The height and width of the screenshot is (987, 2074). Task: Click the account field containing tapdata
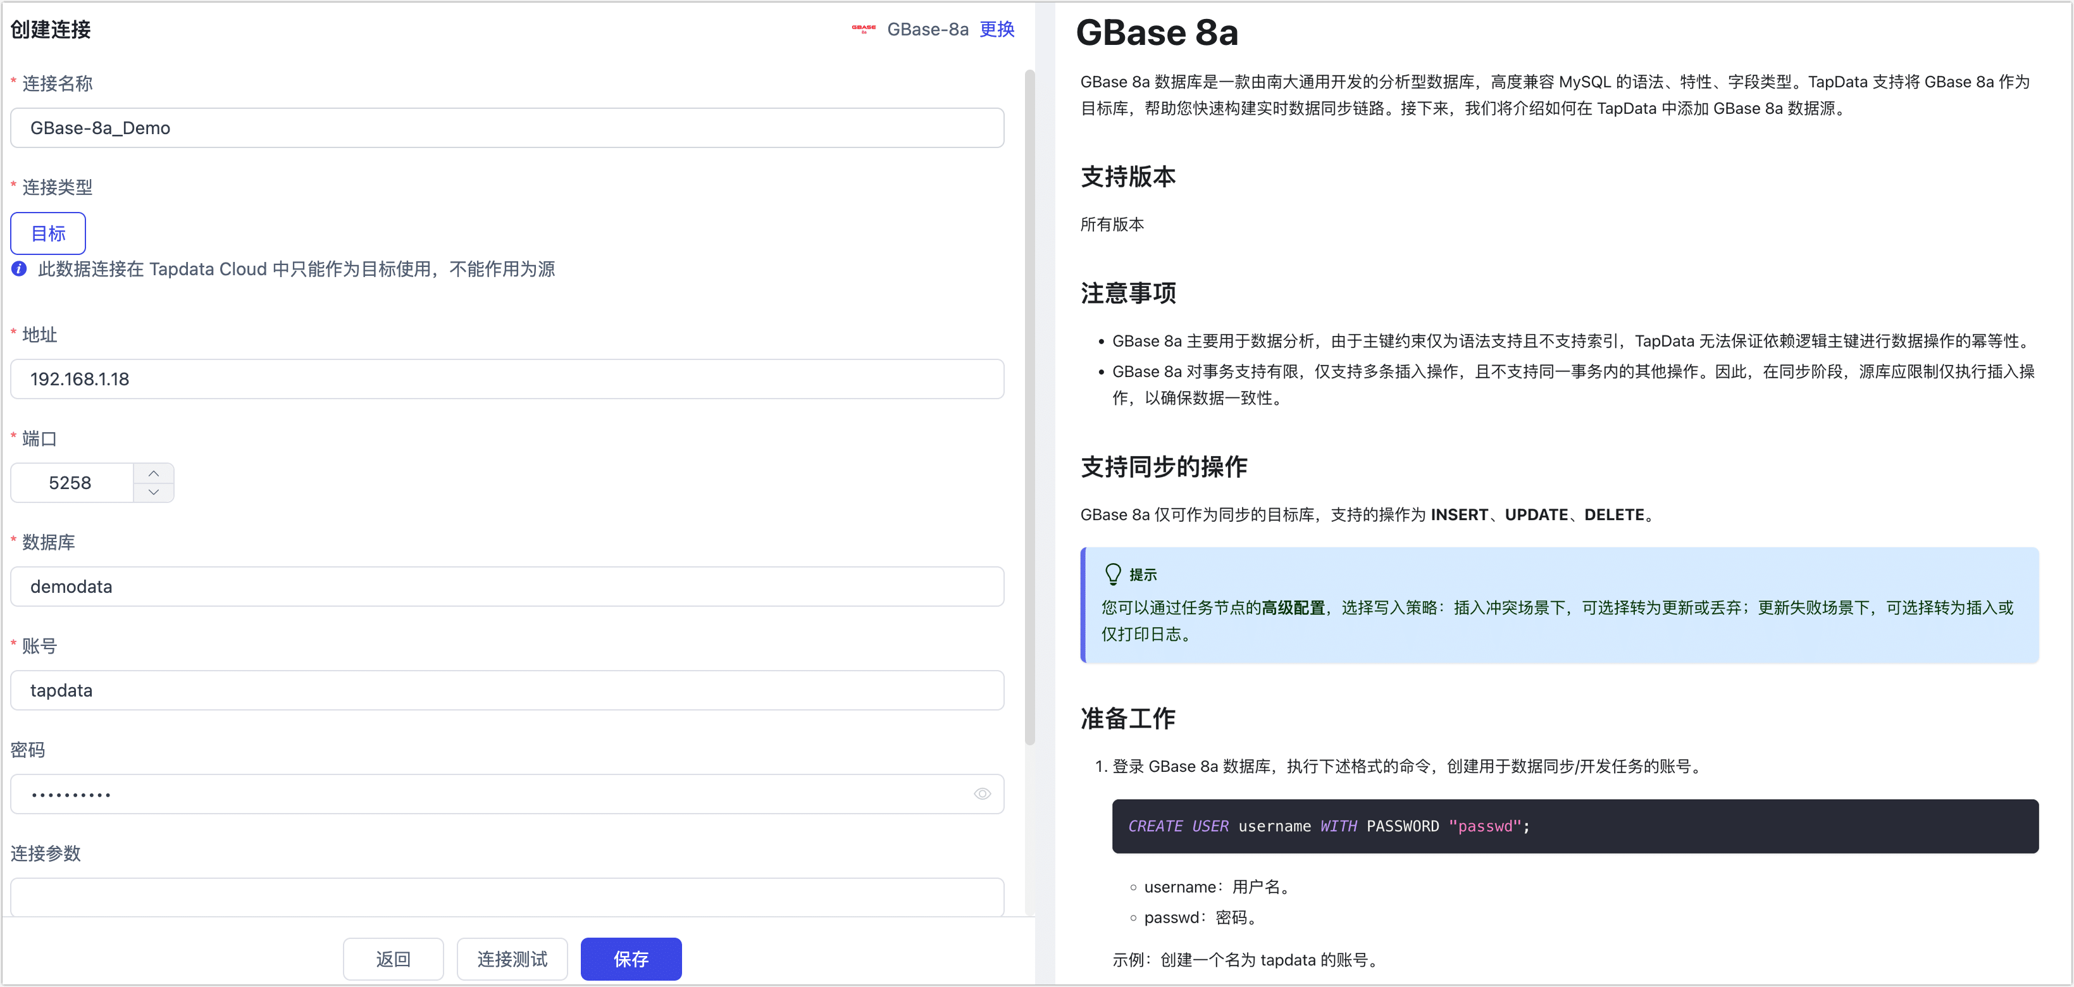coord(507,690)
